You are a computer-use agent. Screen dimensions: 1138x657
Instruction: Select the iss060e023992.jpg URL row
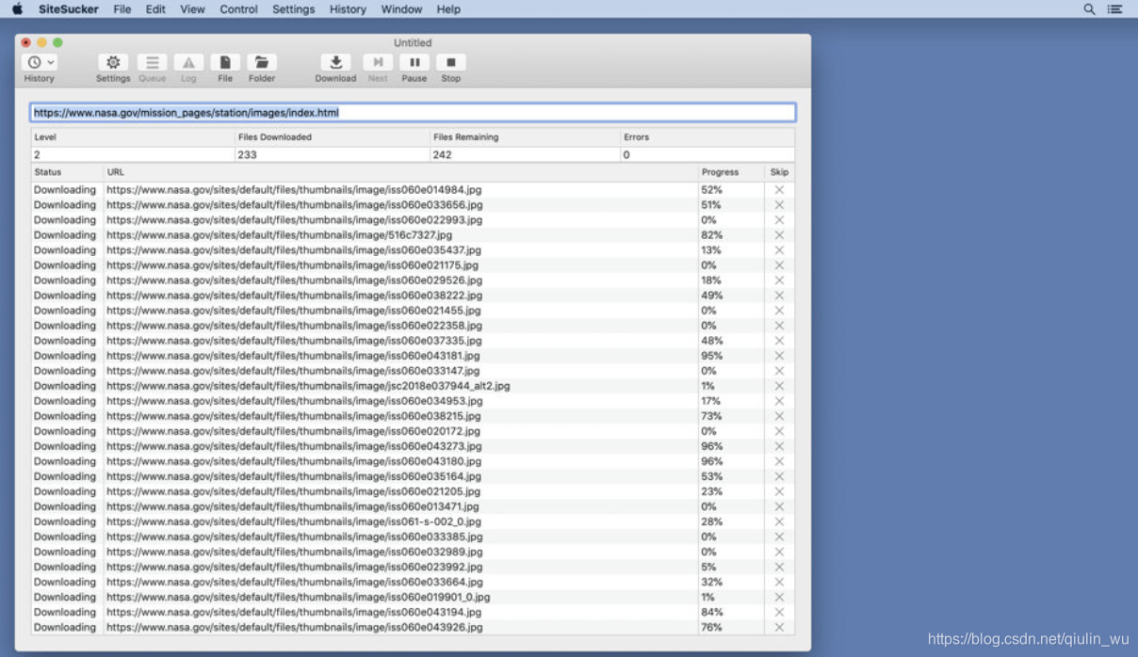(x=413, y=567)
